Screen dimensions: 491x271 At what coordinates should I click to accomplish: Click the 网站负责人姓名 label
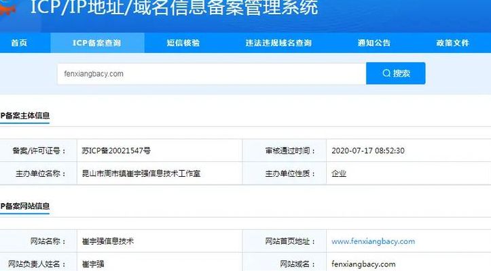37,264
